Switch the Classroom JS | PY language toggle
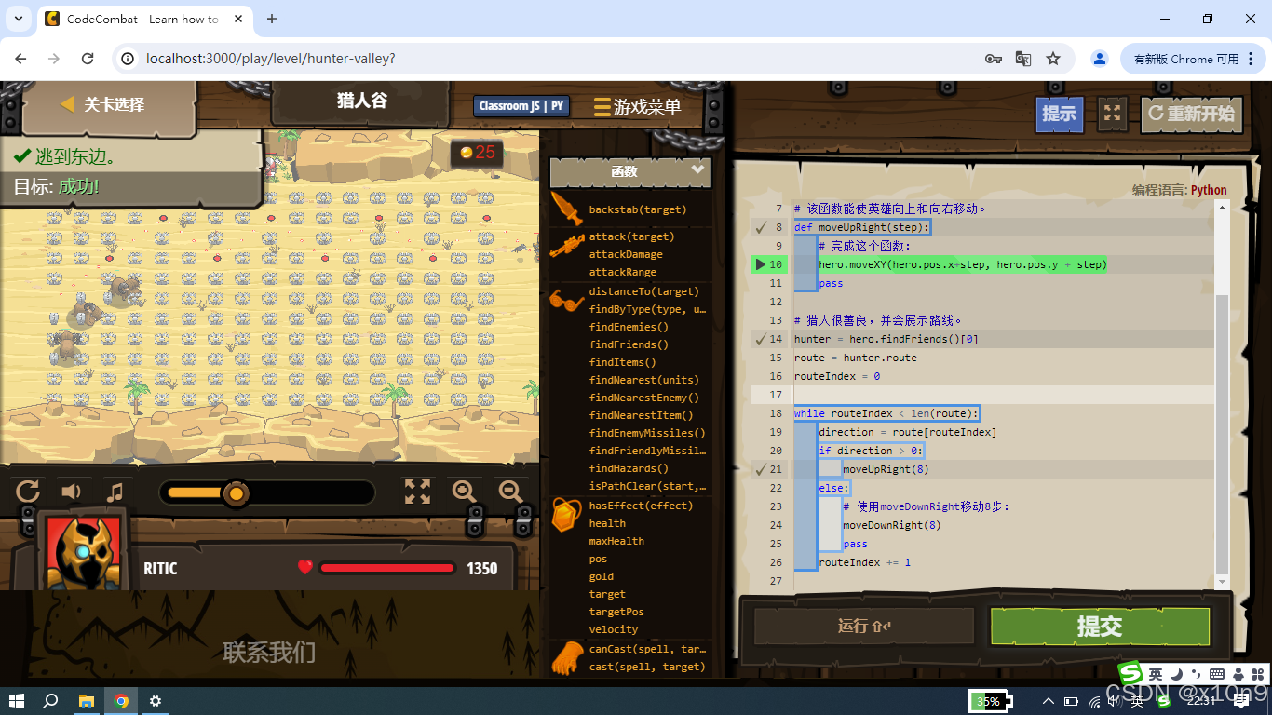The width and height of the screenshot is (1272, 715). 521,106
